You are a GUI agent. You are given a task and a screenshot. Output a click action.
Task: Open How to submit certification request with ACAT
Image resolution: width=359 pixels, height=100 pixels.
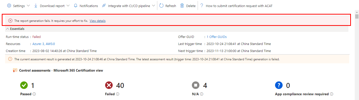point(239,6)
